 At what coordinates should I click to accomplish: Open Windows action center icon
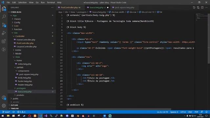tap(206, 116)
